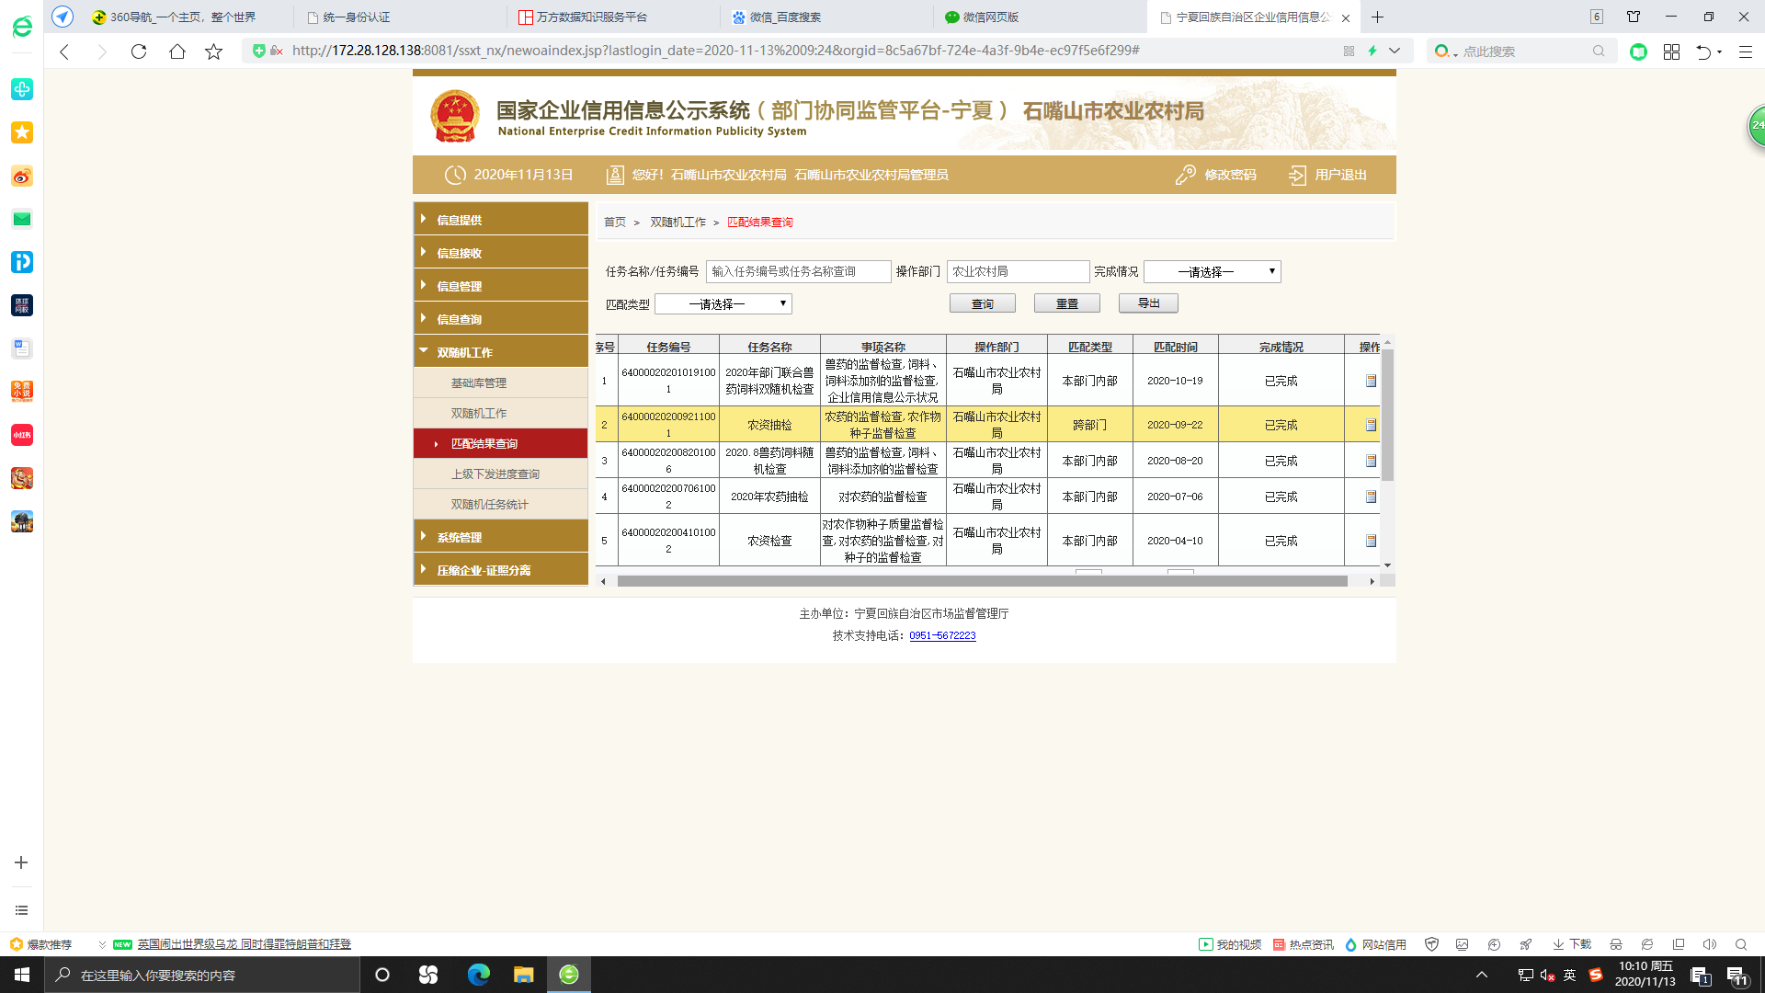Open 匹配类型 dropdown
This screenshot has width=1765, height=993.
(723, 303)
